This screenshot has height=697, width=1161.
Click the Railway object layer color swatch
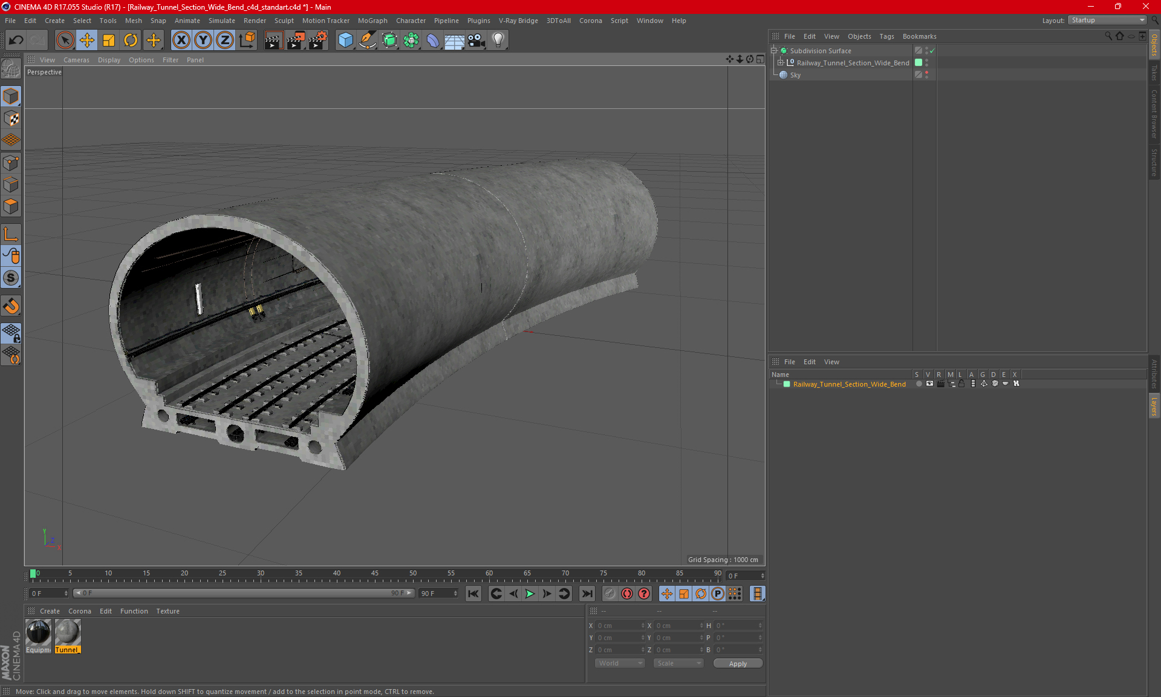pos(919,63)
